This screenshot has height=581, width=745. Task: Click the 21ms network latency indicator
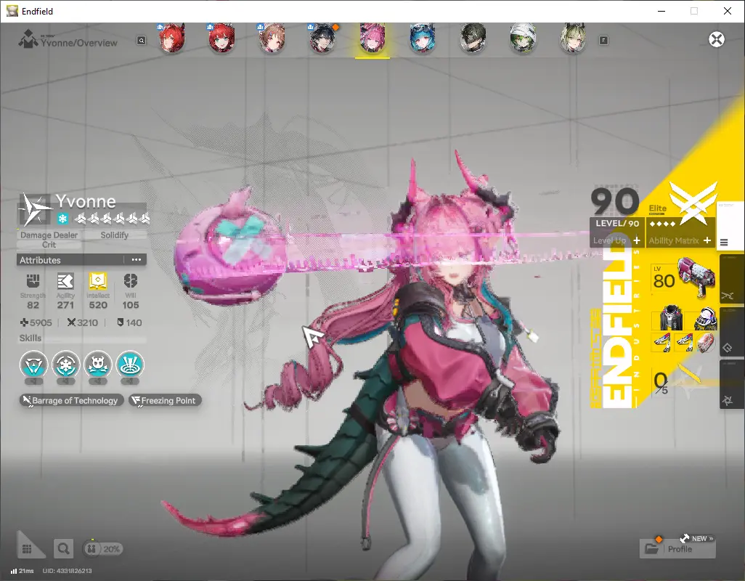click(23, 571)
